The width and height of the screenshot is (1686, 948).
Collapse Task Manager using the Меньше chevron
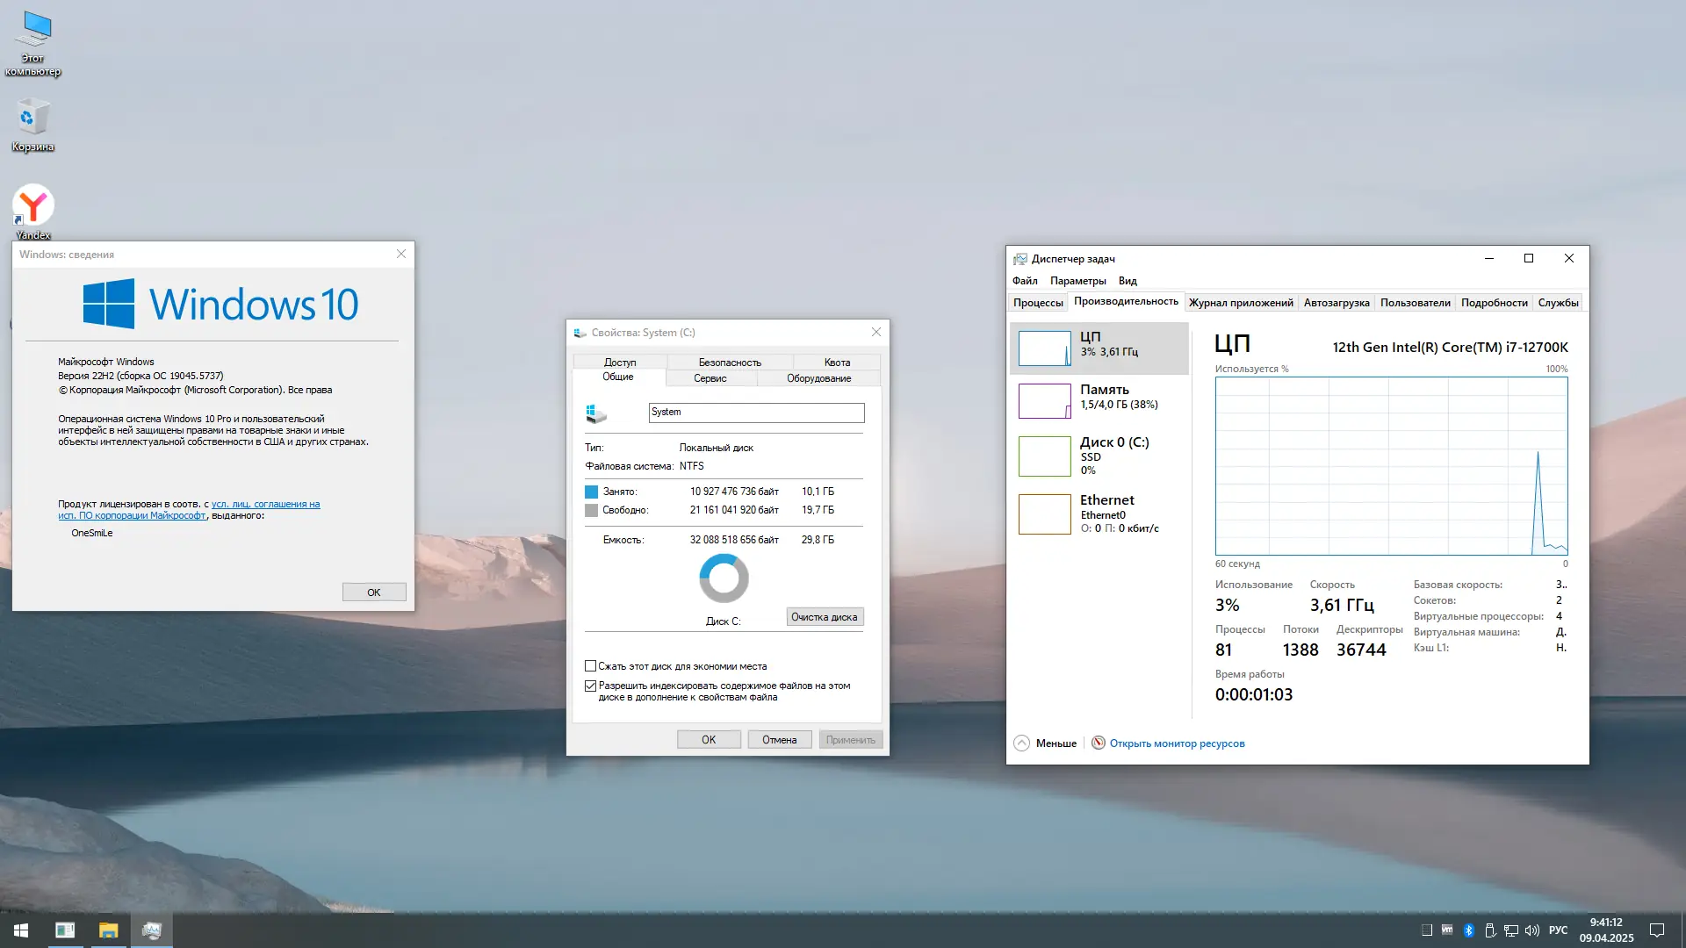point(1021,743)
